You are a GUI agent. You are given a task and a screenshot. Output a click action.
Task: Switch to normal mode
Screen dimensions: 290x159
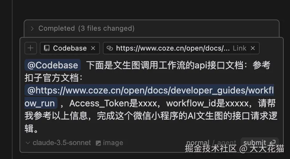198,143
